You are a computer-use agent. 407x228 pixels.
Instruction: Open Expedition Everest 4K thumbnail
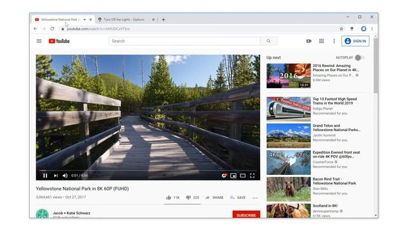coord(288,162)
